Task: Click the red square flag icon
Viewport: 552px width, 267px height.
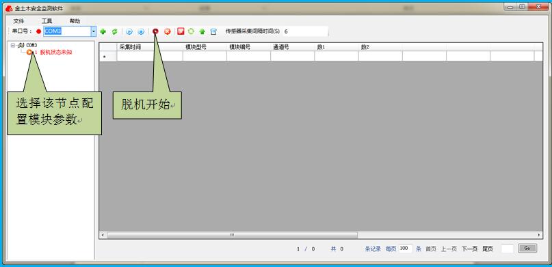Action: point(181,31)
